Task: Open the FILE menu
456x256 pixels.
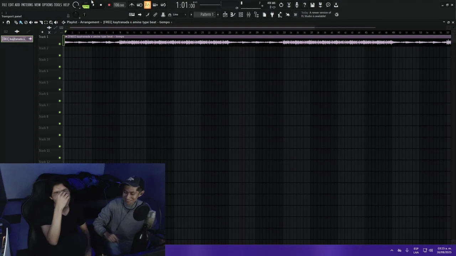Action: coord(4,5)
